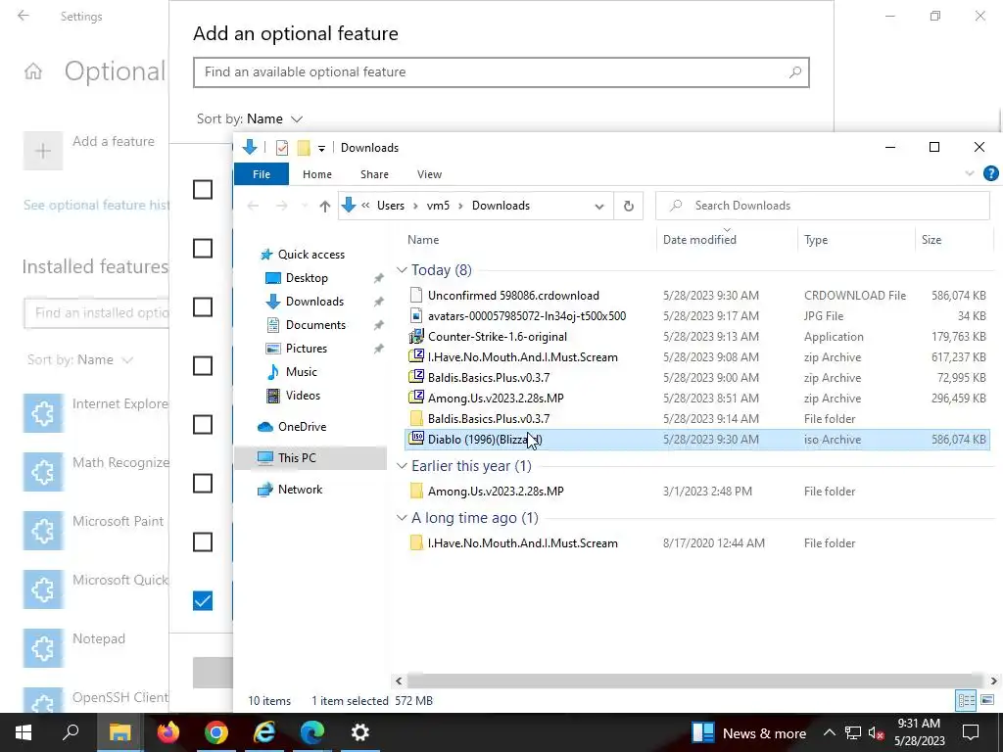Image resolution: width=1003 pixels, height=752 pixels.
Task: Tick the second feature checkbox in dialog
Action: point(203,248)
